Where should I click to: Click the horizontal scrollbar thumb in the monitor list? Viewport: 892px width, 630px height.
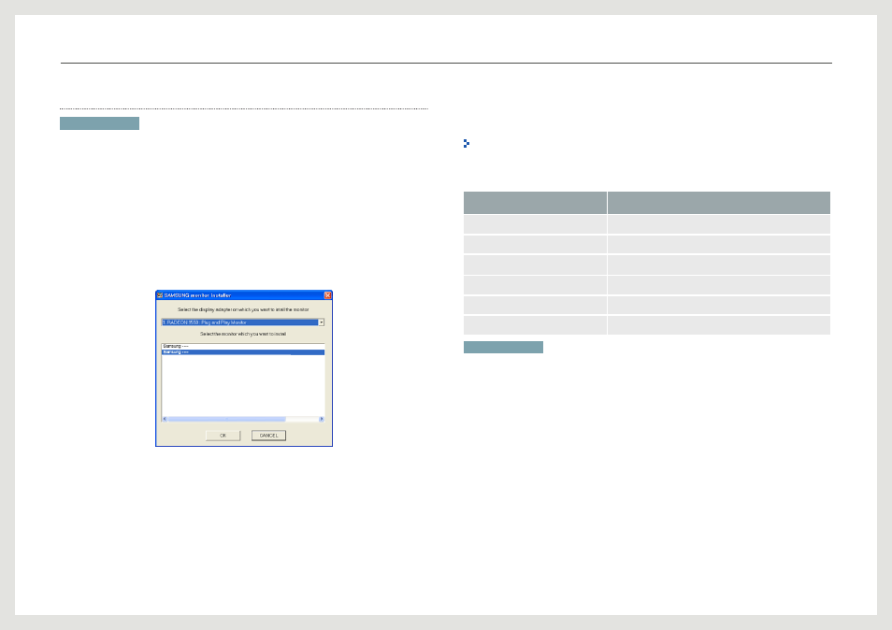tap(227, 419)
